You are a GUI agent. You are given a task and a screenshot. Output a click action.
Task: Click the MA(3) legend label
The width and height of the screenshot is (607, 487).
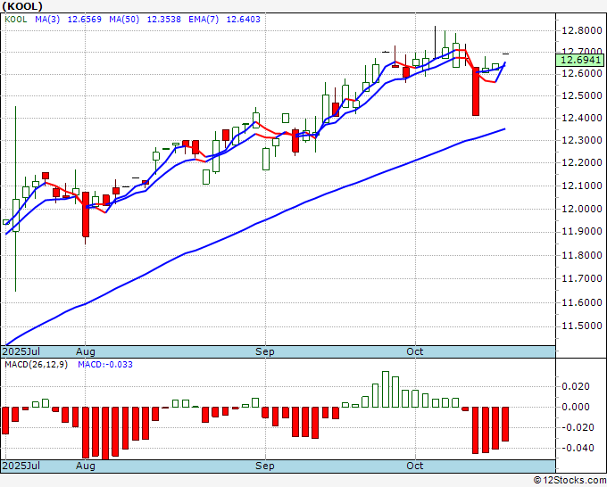point(47,20)
